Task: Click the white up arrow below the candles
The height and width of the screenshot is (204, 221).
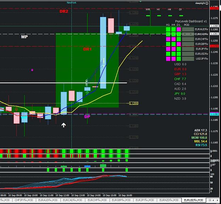Action: click(64, 125)
